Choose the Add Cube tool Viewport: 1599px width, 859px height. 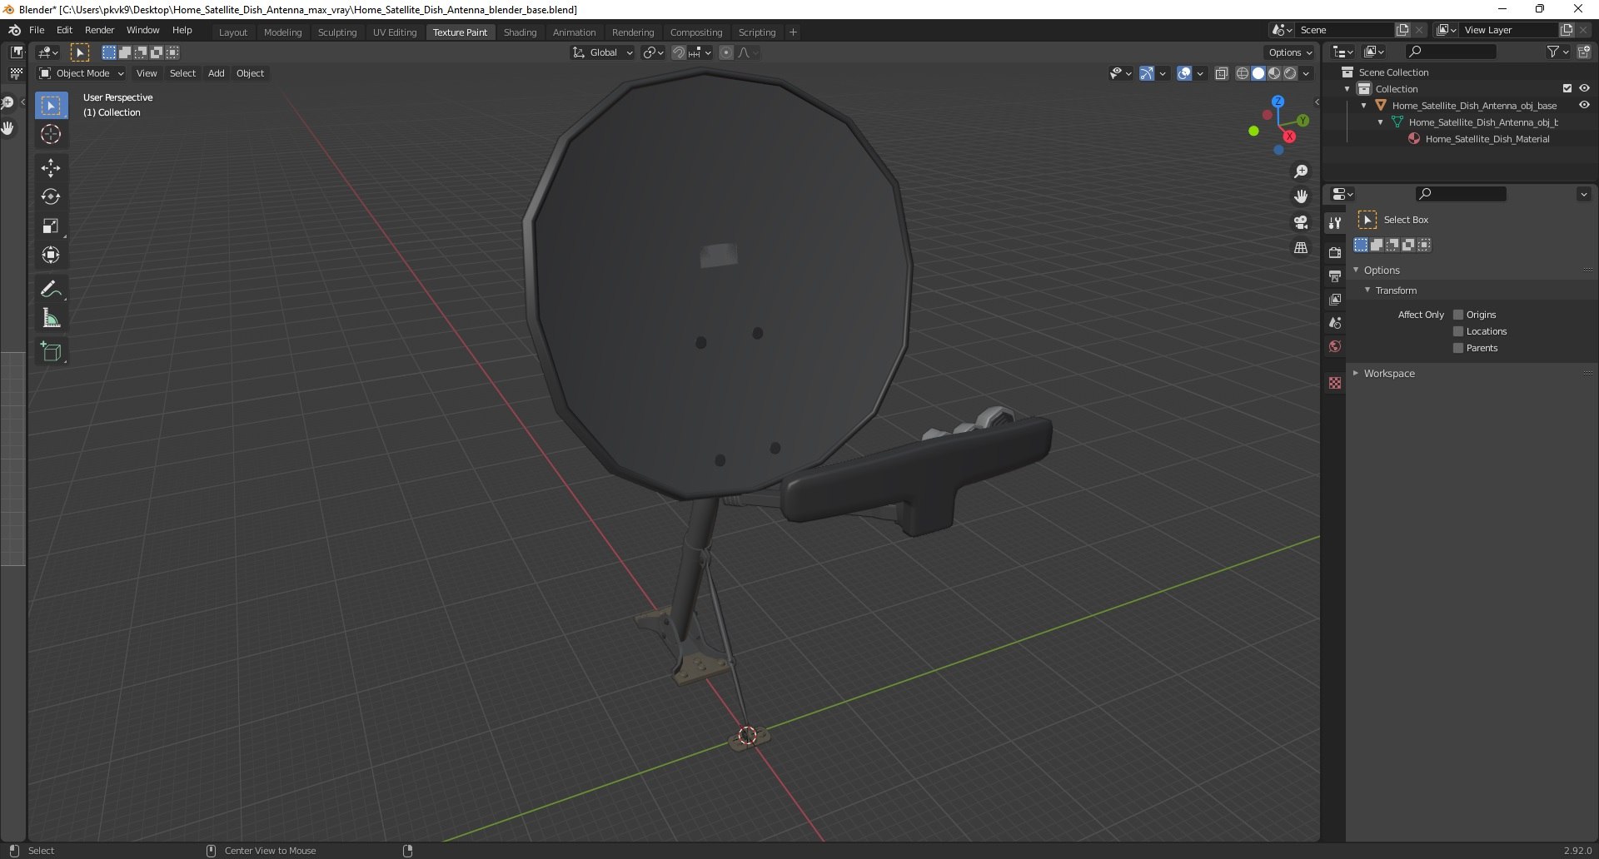click(x=51, y=352)
